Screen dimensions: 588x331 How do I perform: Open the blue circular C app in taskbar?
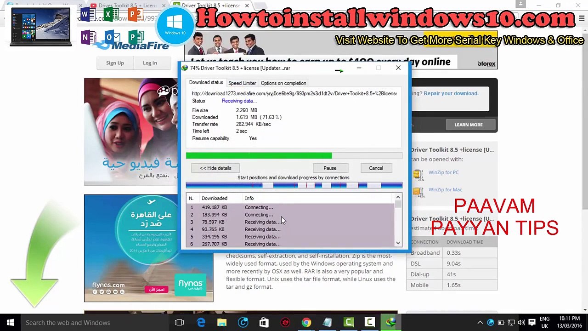243,323
